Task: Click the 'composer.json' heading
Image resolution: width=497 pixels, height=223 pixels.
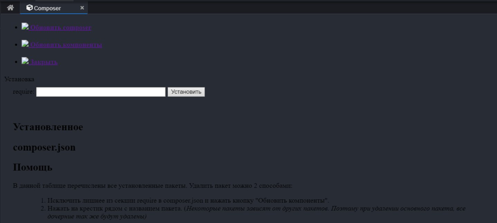Action: point(44,148)
